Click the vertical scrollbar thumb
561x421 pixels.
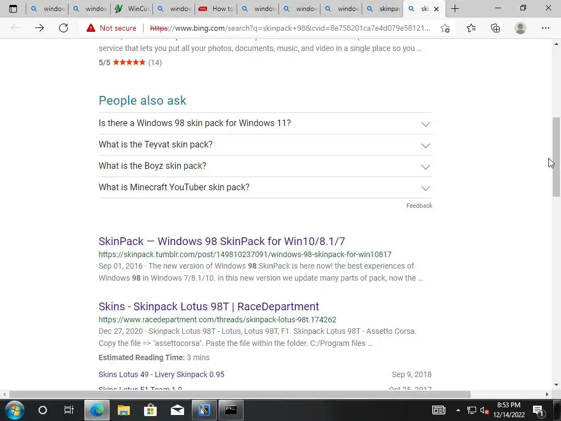556,157
